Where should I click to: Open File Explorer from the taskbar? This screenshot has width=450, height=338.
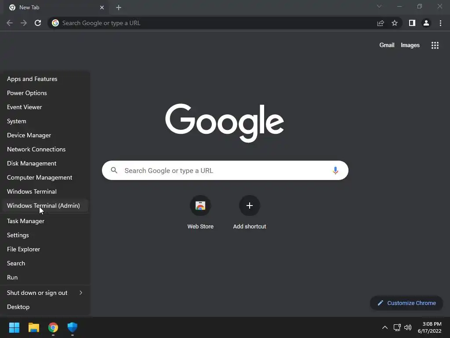pos(33,327)
